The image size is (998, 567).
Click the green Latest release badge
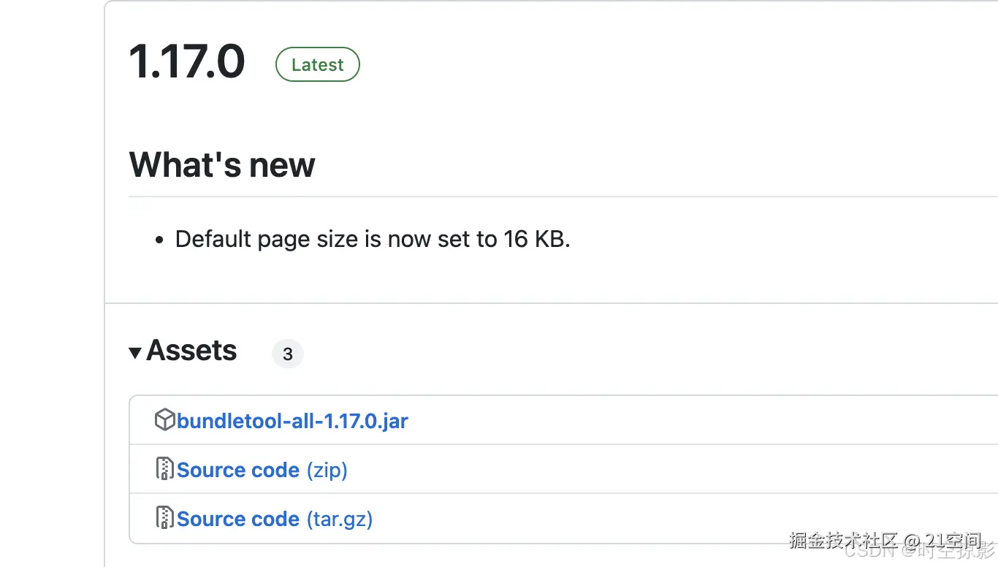pos(317,64)
